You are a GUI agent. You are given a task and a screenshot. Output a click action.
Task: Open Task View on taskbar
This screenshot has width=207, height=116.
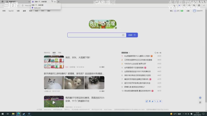pyautogui.click(x=8, y=114)
